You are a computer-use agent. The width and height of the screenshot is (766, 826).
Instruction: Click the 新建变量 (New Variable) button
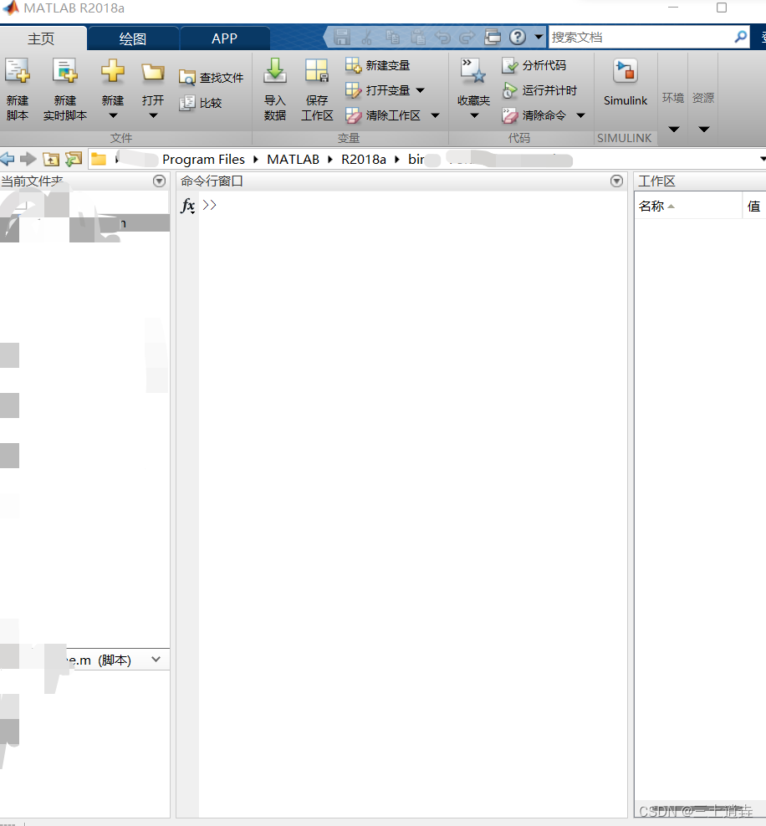tap(378, 65)
